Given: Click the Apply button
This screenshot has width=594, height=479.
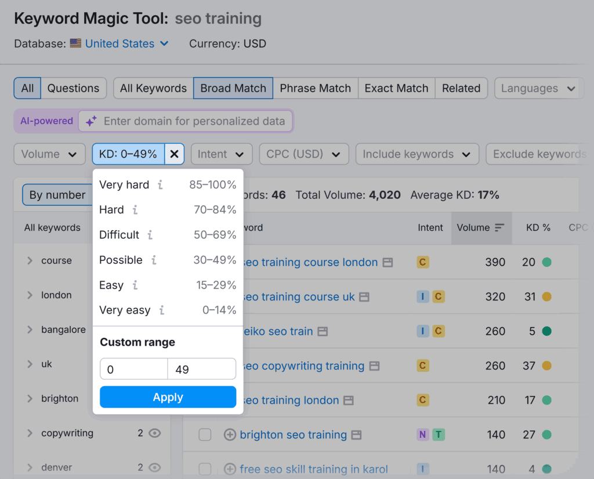Looking at the screenshot, I should tap(168, 397).
